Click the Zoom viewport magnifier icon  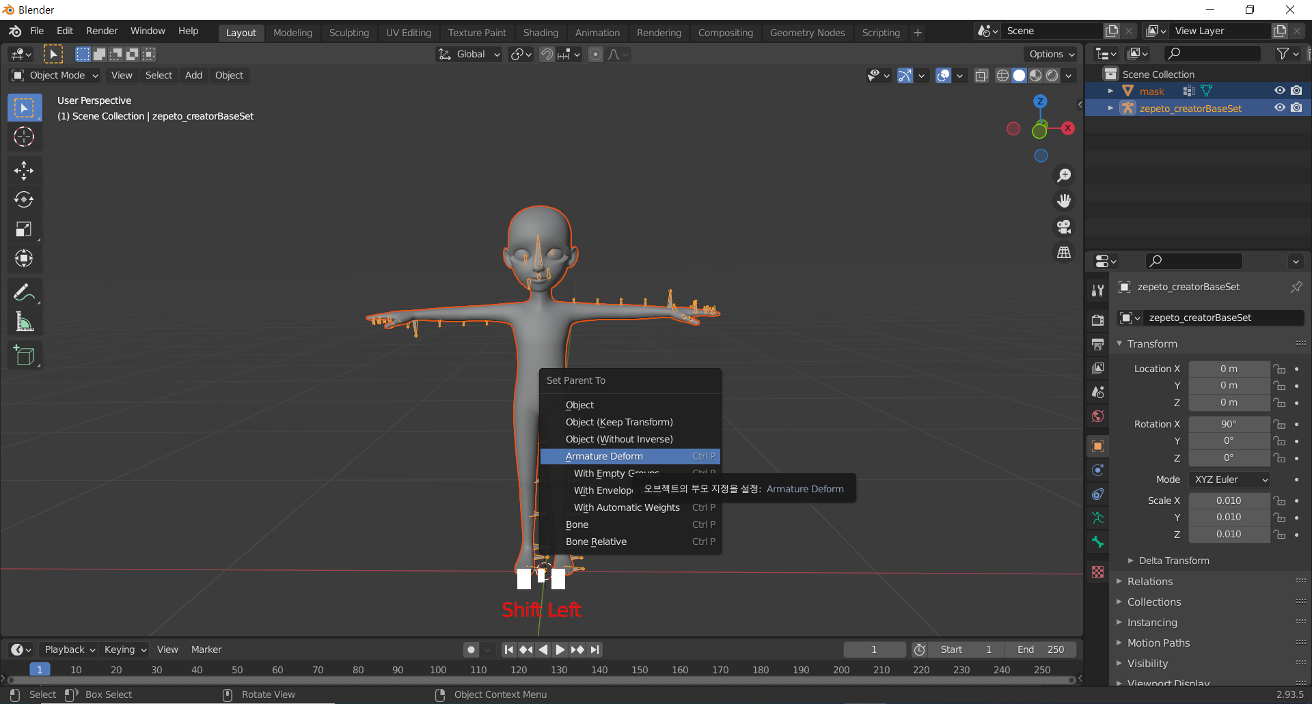coord(1064,175)
